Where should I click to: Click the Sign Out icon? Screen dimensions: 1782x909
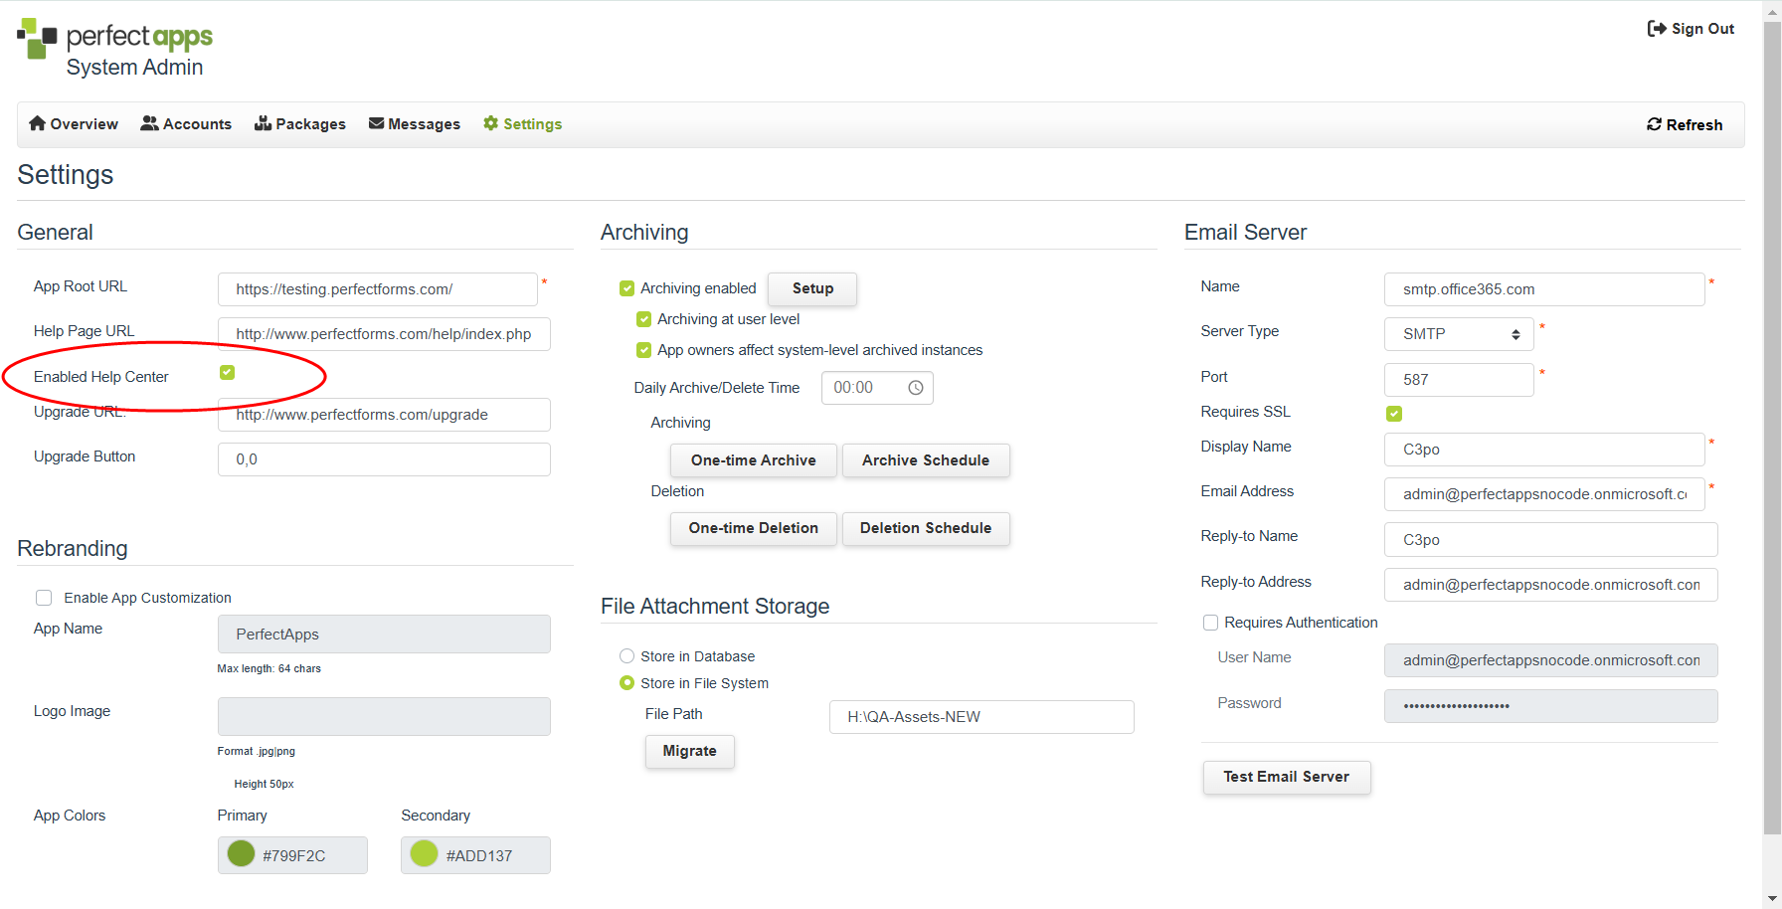[x=1656, y=29]
